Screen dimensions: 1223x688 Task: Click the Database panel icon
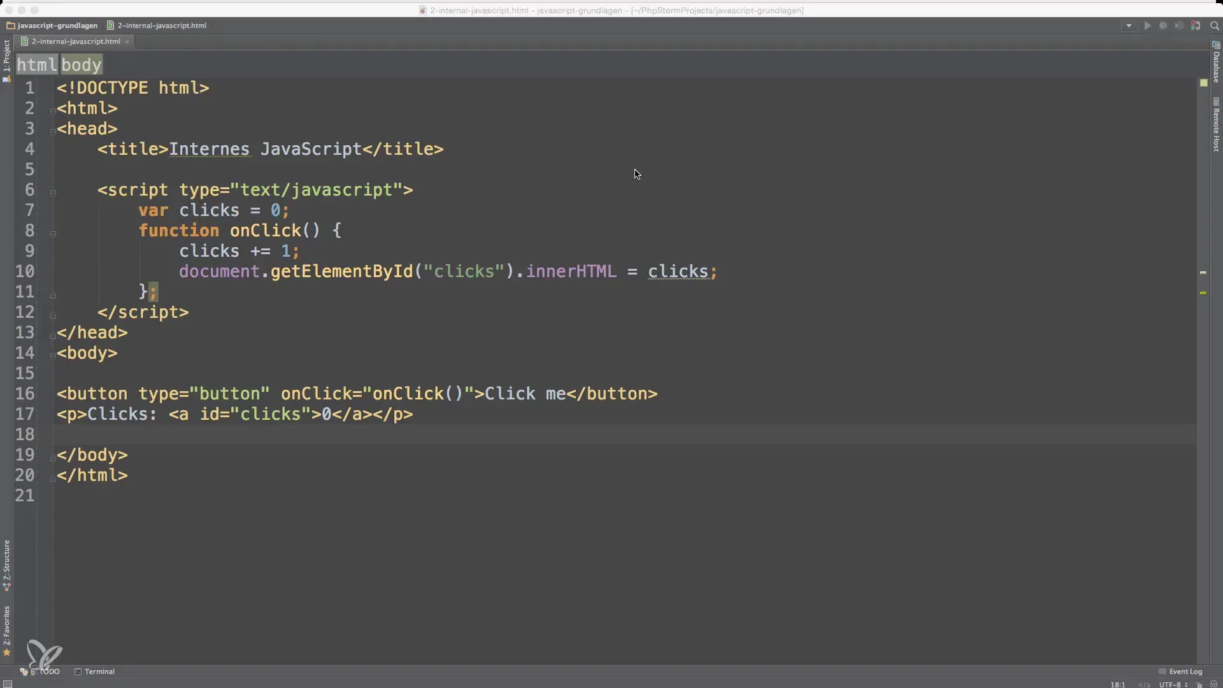pyautogui.click(x=1216, y=45)
